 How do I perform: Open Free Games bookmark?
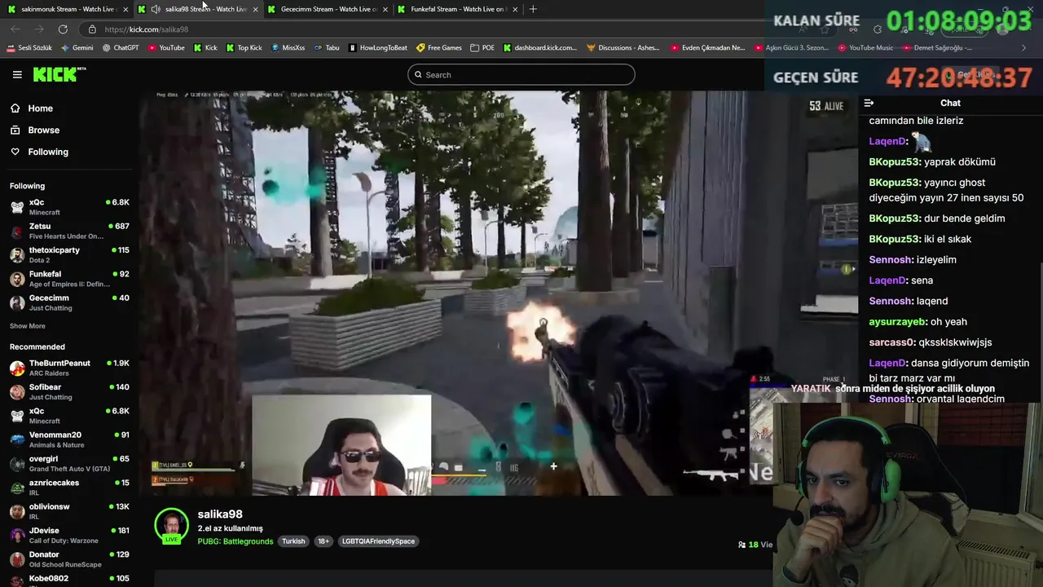[438, 48]
